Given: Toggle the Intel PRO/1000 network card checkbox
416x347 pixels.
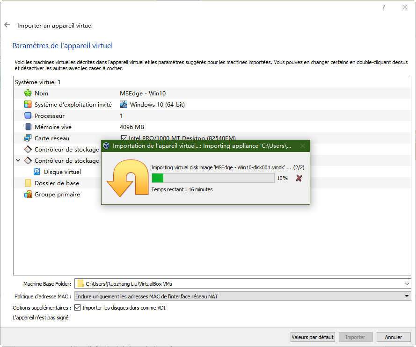Looking at the screenshot, I should pos(124,138).
